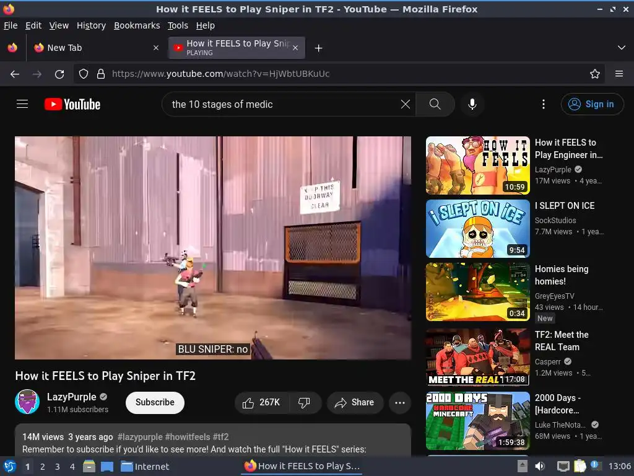This screenshot has height=476, width=634.
Task: Select the playing YouTube tab
Action: 237,48
